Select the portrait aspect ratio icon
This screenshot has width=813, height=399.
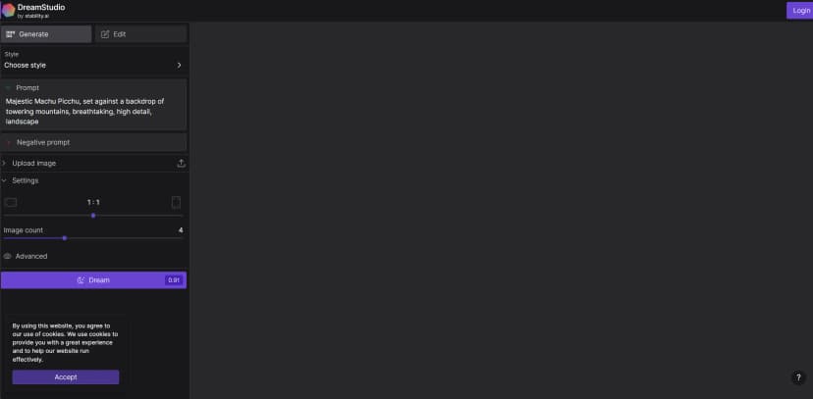[177, 202]
